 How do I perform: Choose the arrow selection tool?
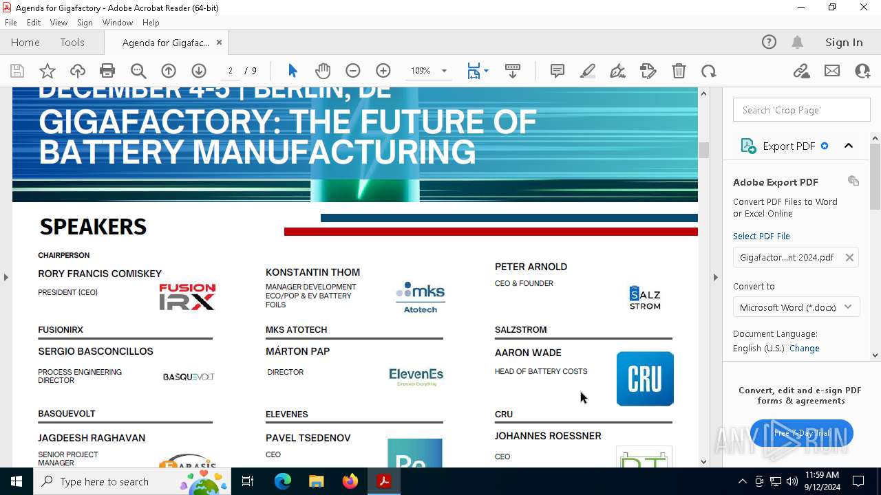pyautogui.click(x=293, y=71)
